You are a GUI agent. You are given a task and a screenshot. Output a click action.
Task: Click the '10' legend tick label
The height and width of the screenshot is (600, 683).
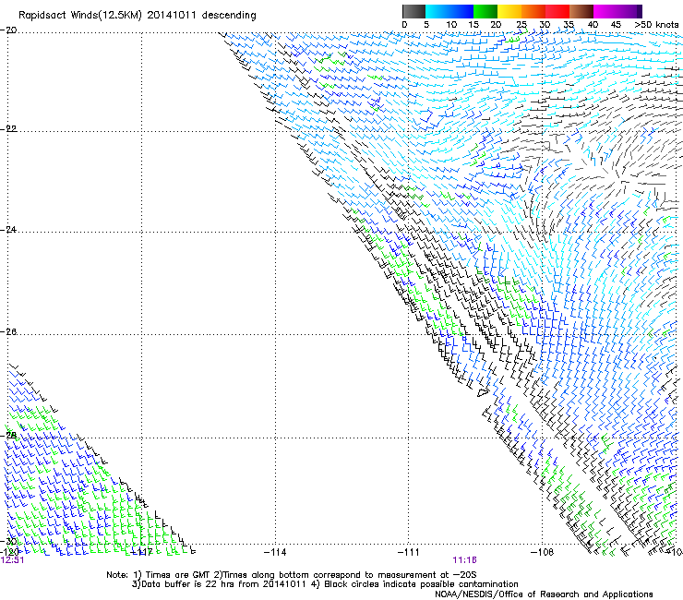click(x=451, y=25)
